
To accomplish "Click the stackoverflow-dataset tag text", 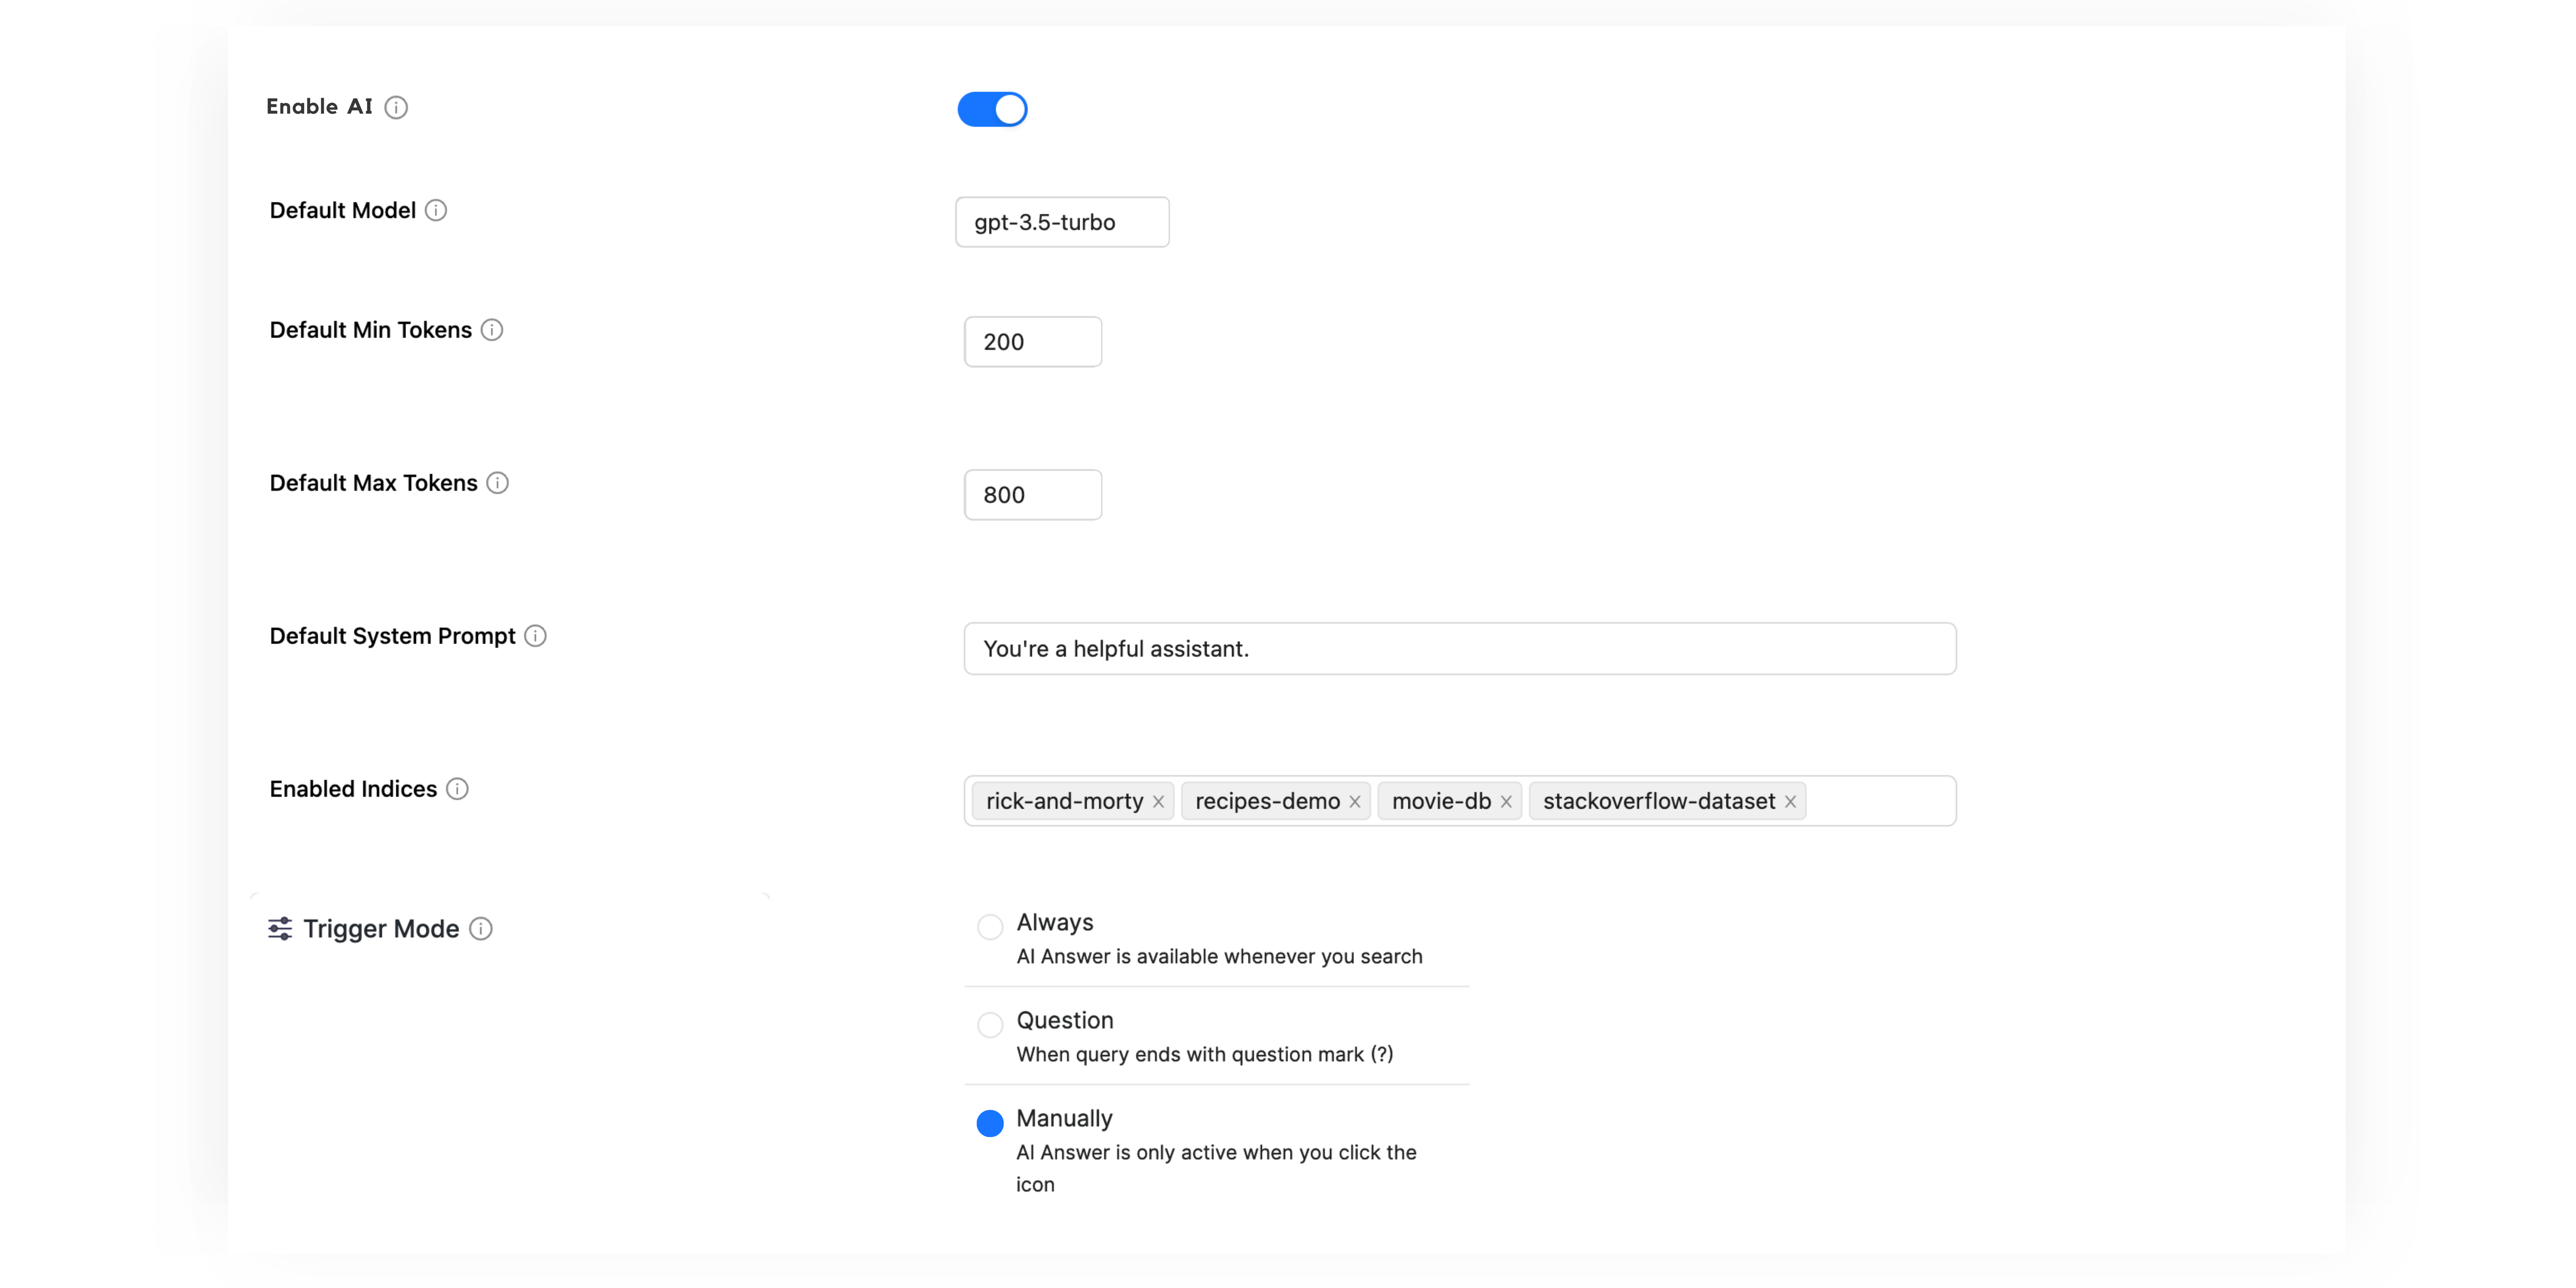I will pyautogui.click(x=1659, y=801).
